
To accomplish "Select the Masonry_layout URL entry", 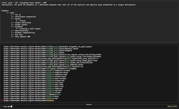I will click(41, 49).
